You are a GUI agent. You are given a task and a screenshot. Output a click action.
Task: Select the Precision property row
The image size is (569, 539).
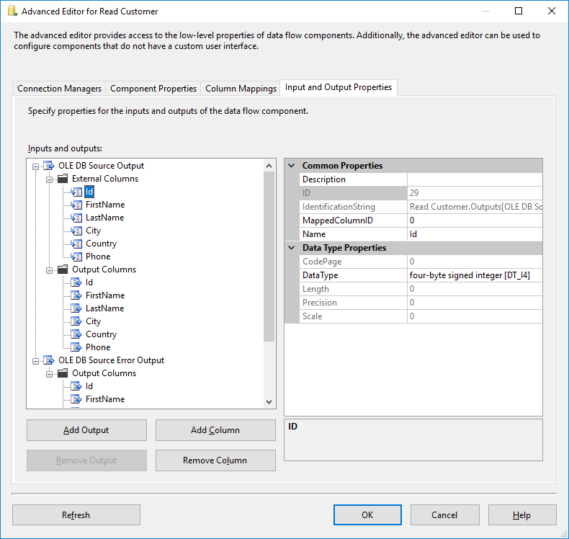tap(421, 303)
